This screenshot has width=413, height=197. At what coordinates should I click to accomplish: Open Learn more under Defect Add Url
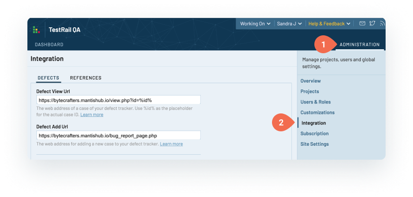pyautogui.click(x=171, y=144)
